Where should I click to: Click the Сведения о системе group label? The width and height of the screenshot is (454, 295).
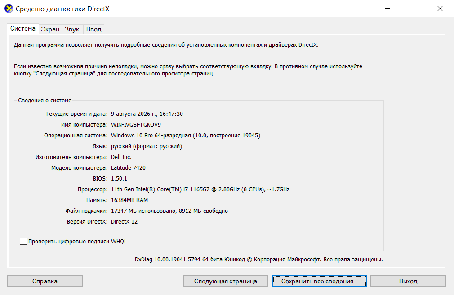pos(45,101)
